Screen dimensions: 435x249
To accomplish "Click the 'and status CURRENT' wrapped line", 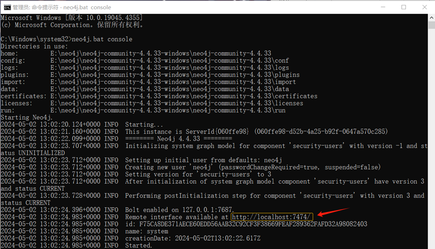I will click(x=33, y=189).
